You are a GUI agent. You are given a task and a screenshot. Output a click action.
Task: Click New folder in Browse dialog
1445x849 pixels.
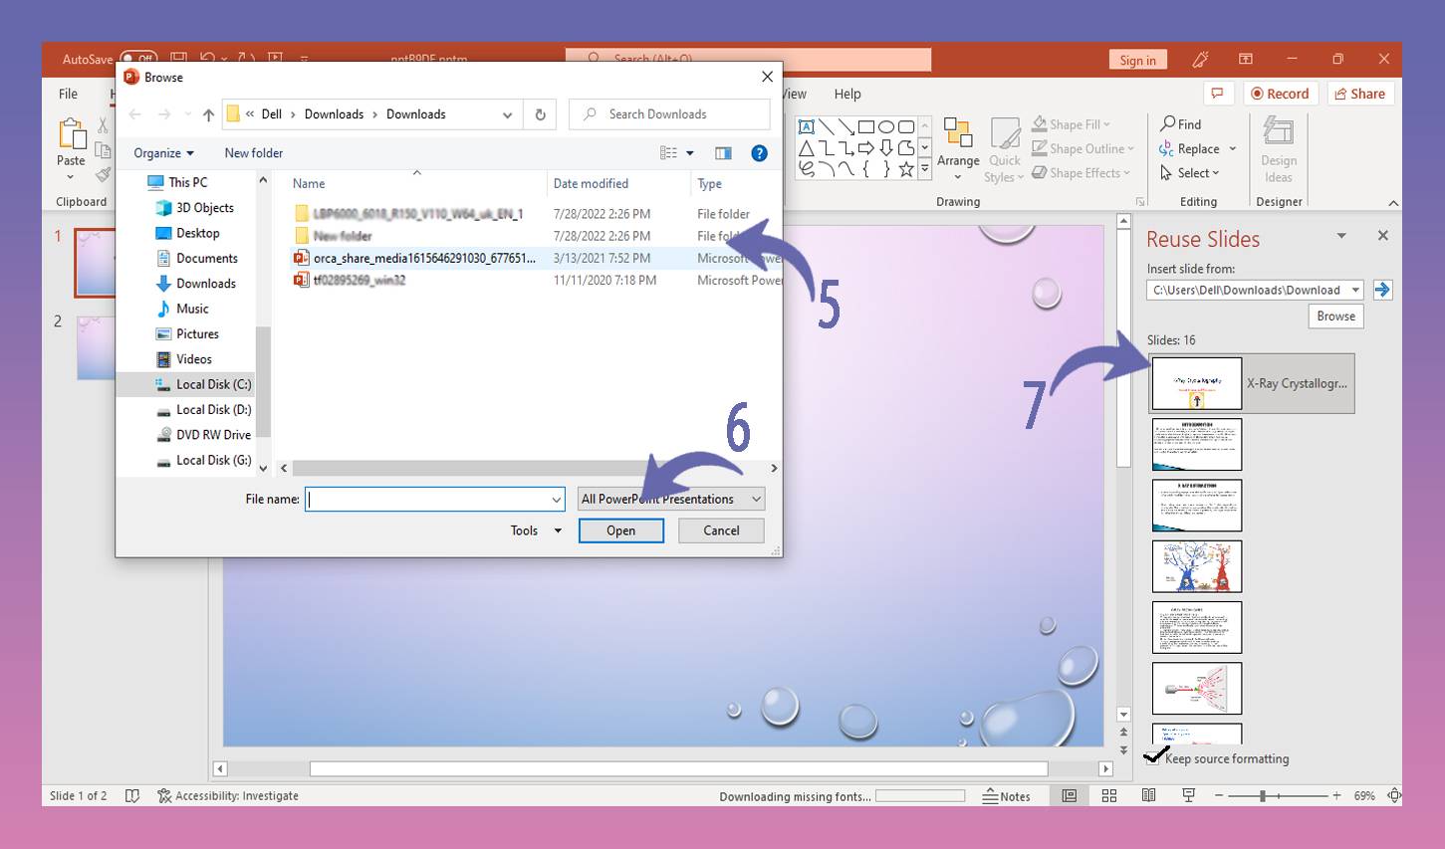pos(253,153)
